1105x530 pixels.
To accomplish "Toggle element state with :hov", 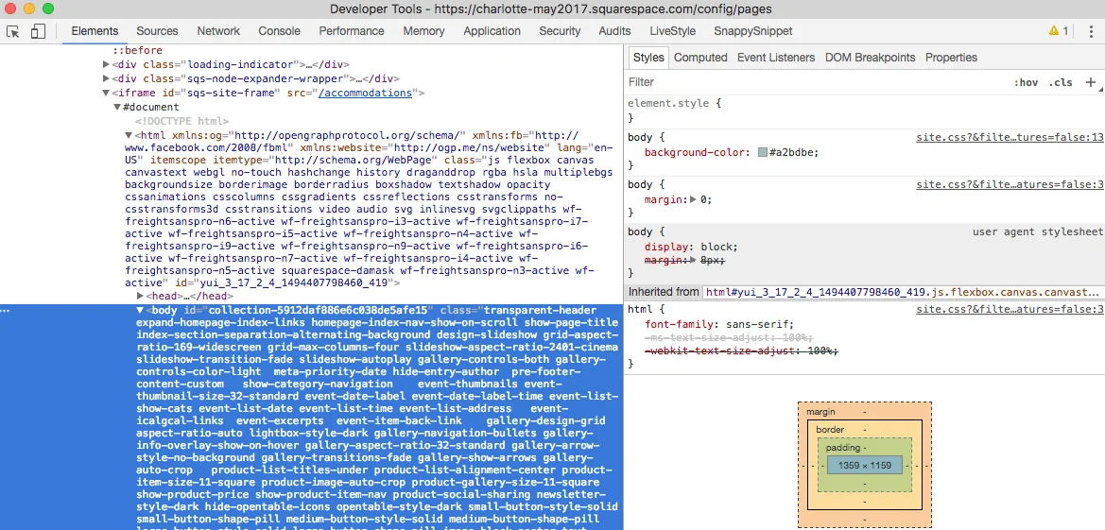I will [x=1027, y=82].
